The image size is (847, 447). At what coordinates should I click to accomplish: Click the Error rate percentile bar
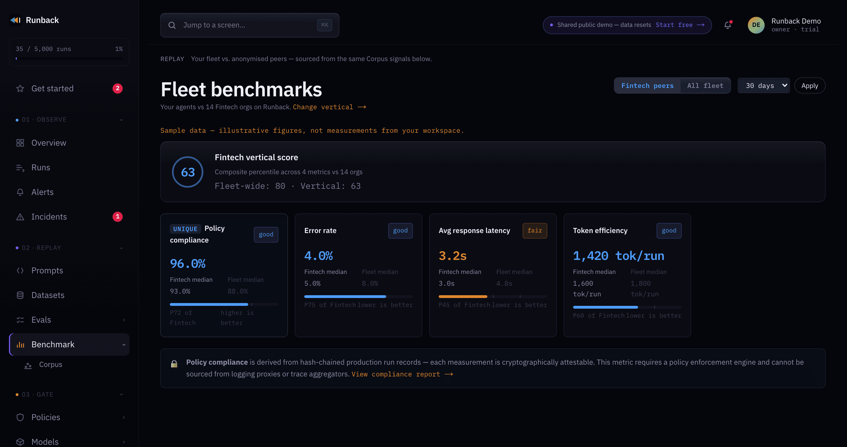click(x=359, y=297)
